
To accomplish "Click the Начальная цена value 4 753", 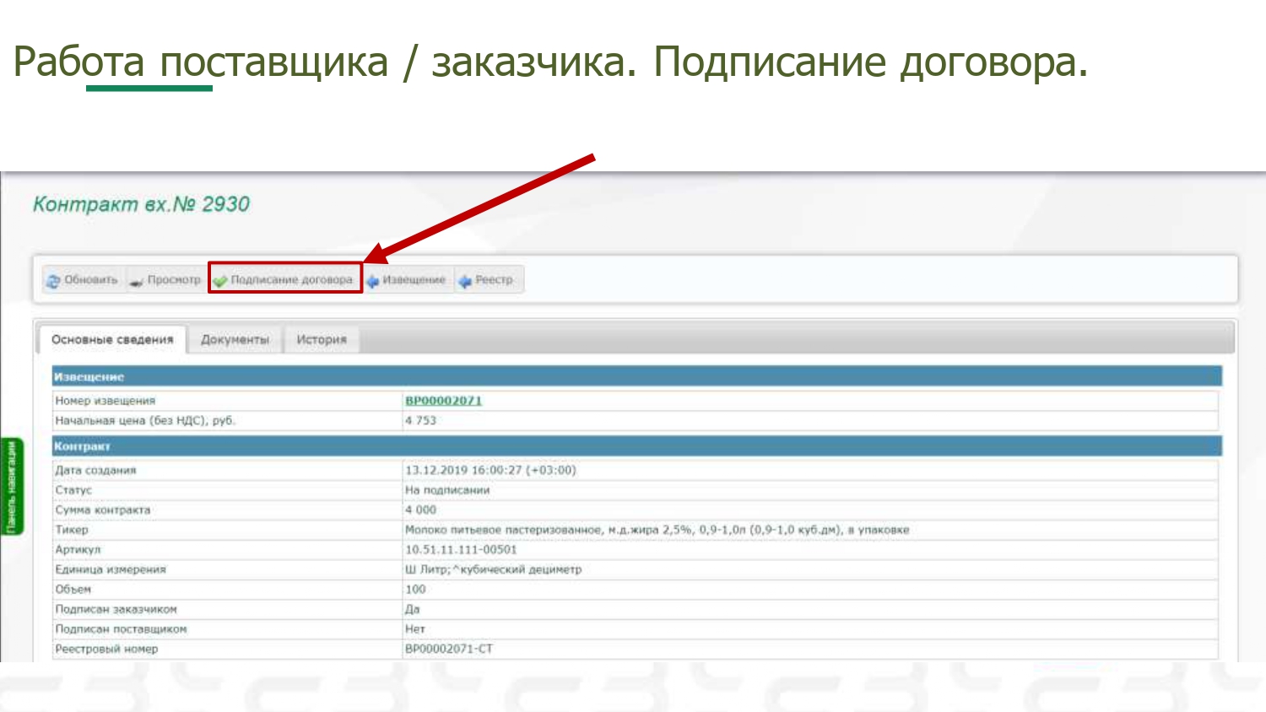I will [x=420, y=420].
